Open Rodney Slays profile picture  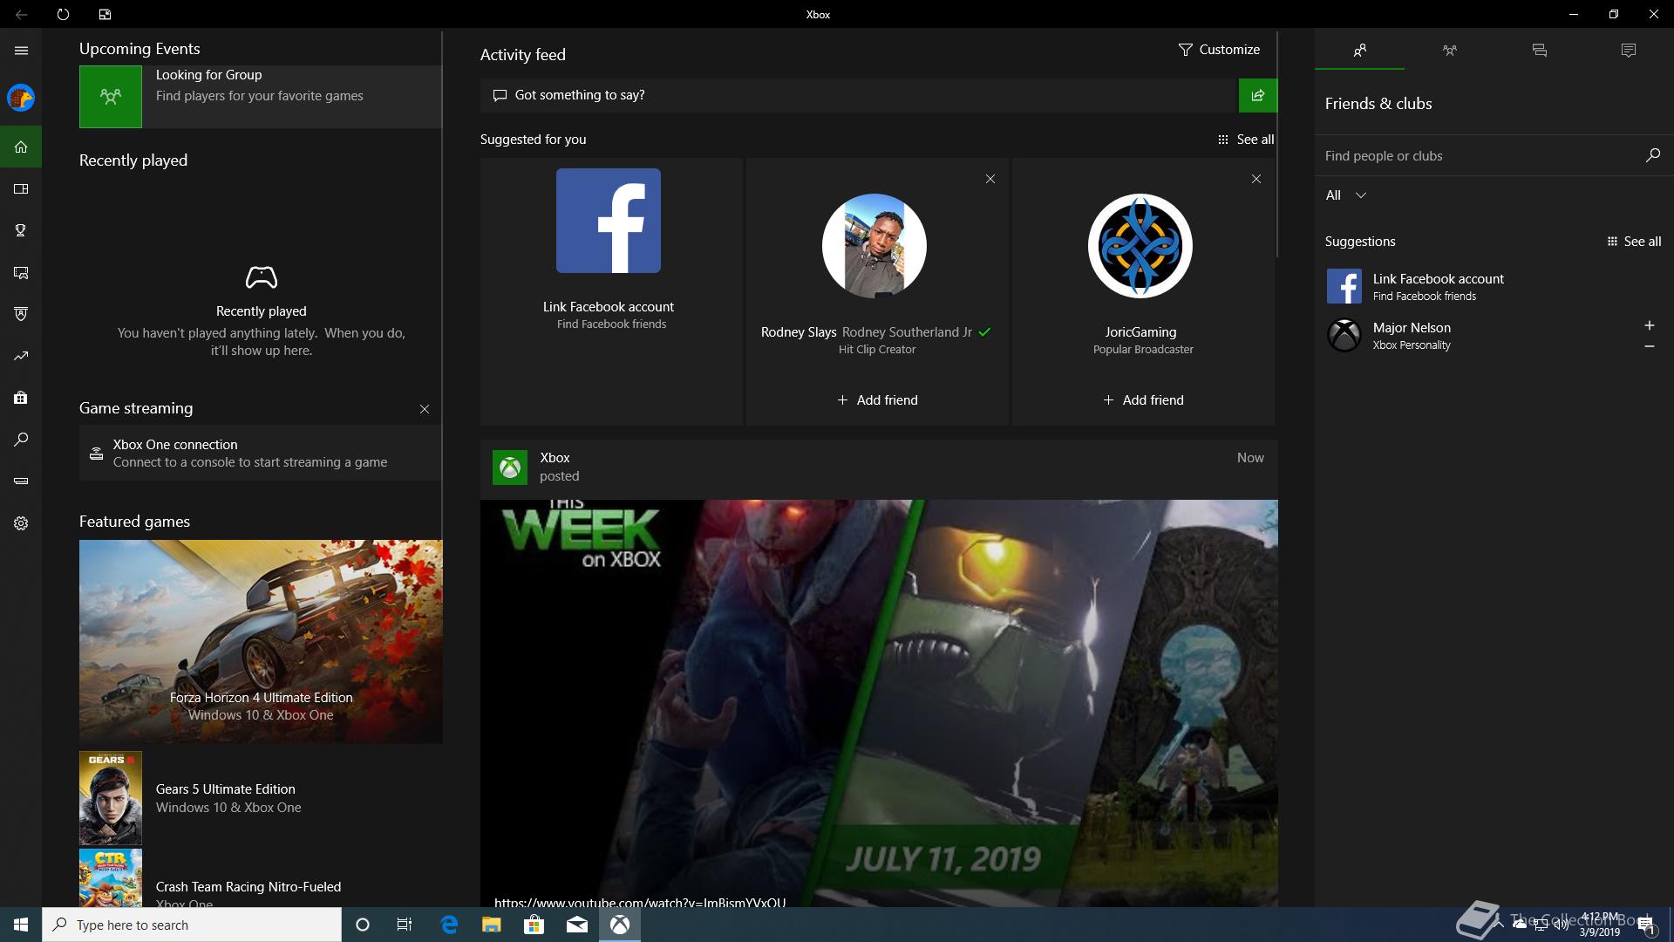(x=874, y=246)
